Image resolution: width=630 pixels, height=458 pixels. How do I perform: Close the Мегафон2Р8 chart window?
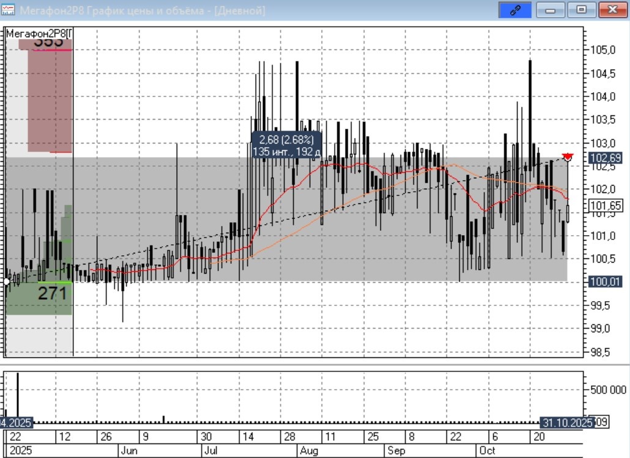coord(612,10)
